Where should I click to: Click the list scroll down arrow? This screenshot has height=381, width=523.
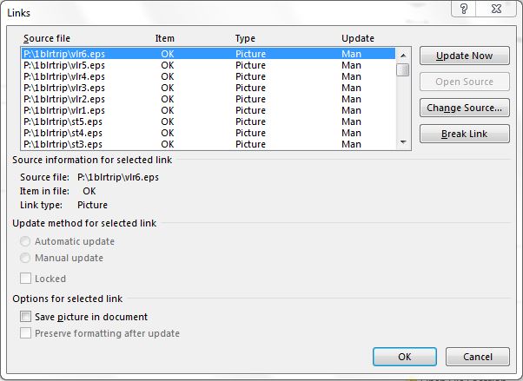(403, 142)
